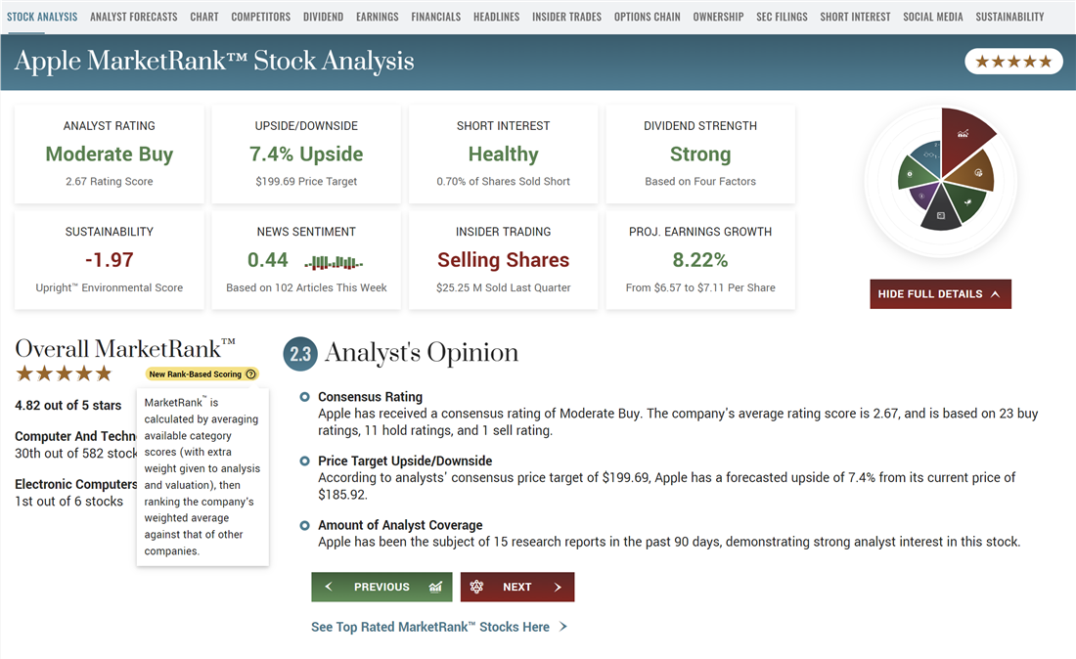The height and width of the screenshot is (659, 1076).
Task: Click the Insider Trading Selling Shares card
Action: (x=503, y=260)
